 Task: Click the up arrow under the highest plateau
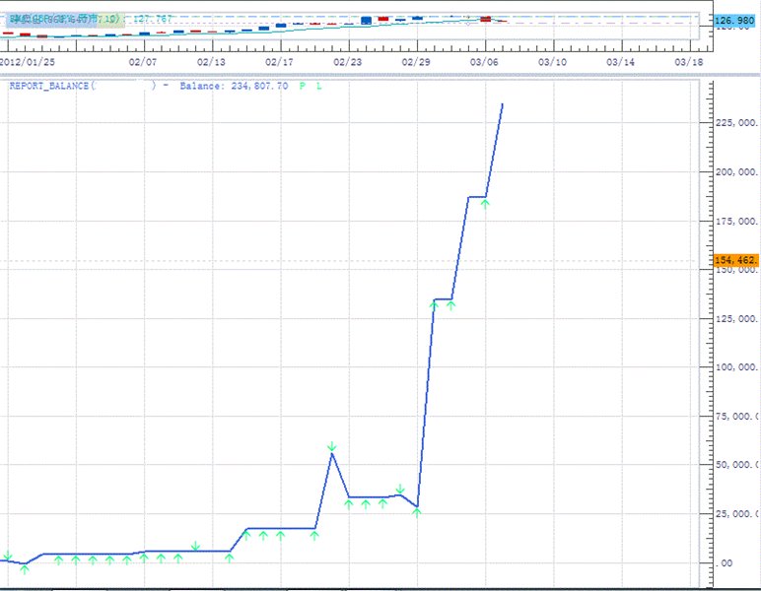coord(485,204)
